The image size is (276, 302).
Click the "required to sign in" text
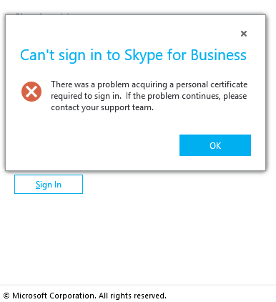tap(86, 96)
